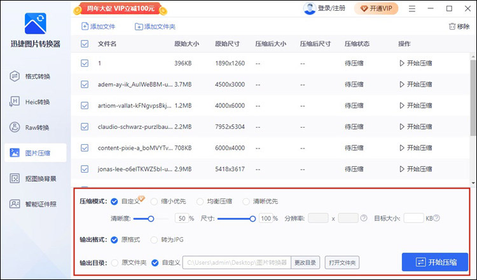Click the 压缩状态 column header
Image resolution: width=477 pixels, height=280 pixels.
(x=357, y=44)
